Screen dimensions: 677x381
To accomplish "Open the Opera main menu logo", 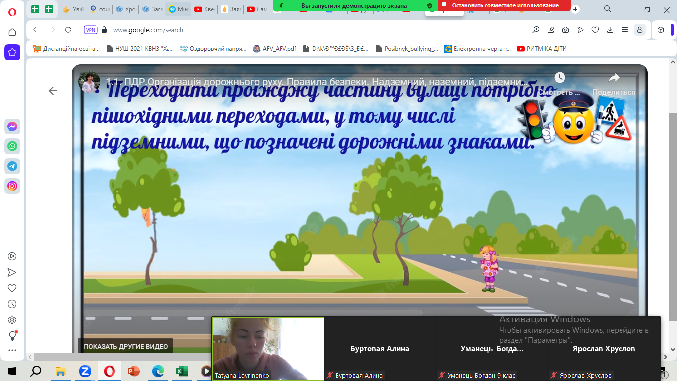I will coord(12,12).
